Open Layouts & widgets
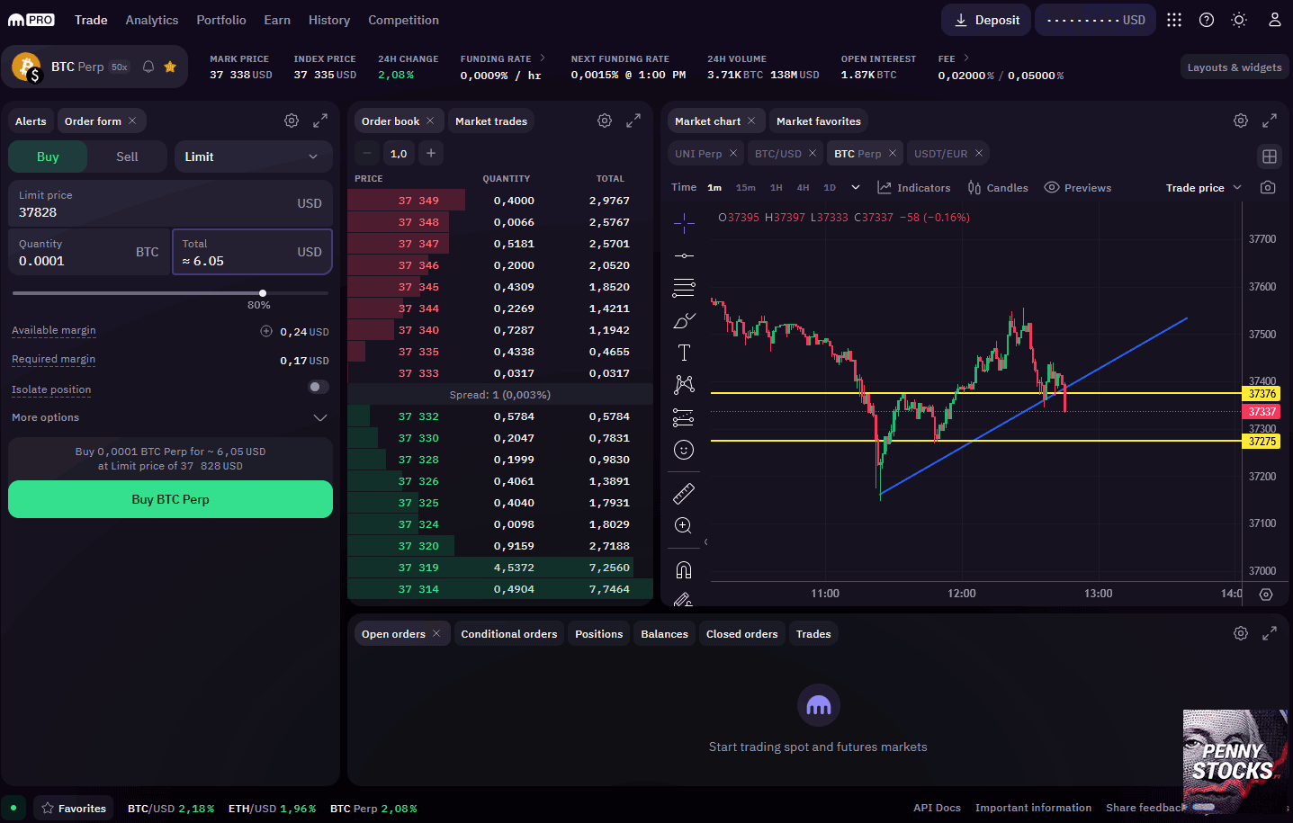 [x=1235, y=67]
